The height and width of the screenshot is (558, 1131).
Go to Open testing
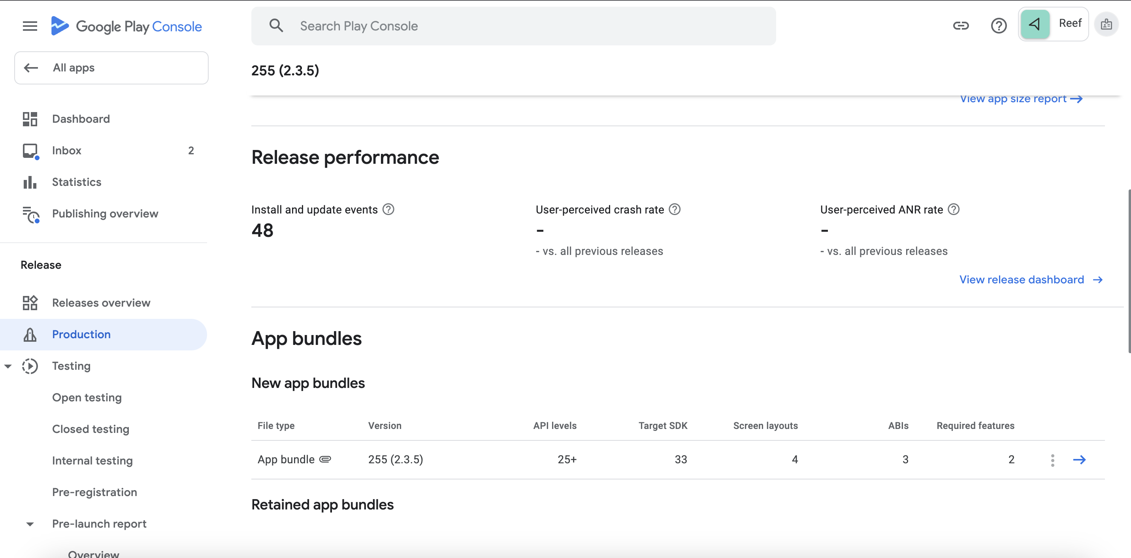click(87, 397)
